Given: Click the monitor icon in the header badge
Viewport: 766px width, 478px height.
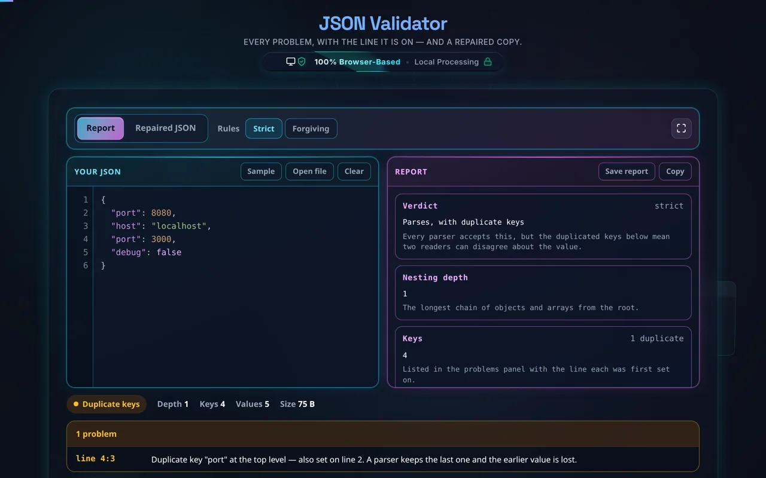Looking at the screenshot, I should 291,62.
